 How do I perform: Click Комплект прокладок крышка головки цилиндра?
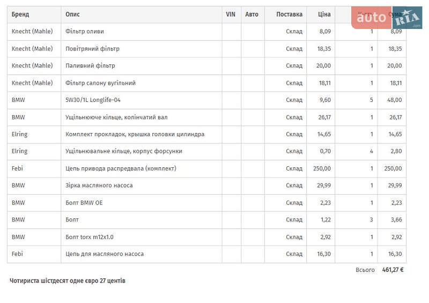[135, 134]
